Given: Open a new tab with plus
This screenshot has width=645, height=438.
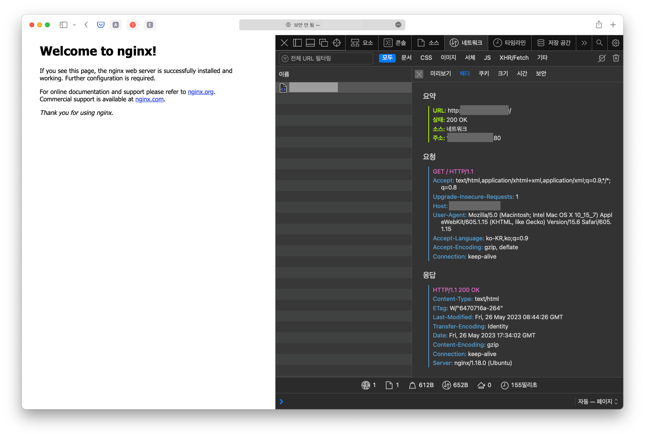Looking at the screenshot, I should [x=613, y=25].
